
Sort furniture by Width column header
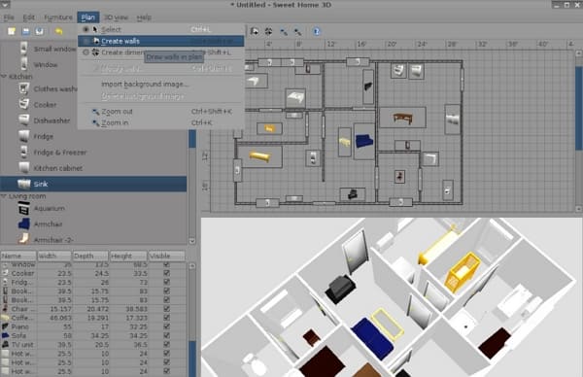point(54,256)
